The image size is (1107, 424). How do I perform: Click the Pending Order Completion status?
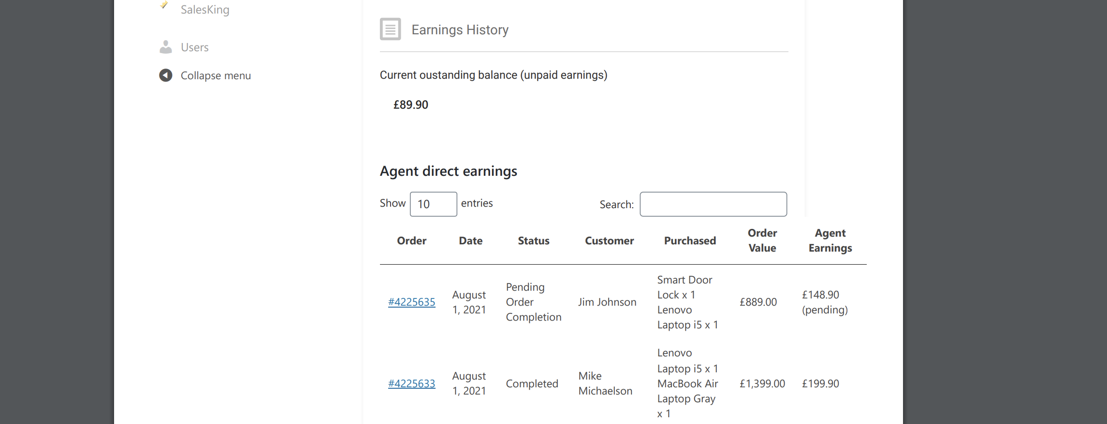tap(534, 302)
